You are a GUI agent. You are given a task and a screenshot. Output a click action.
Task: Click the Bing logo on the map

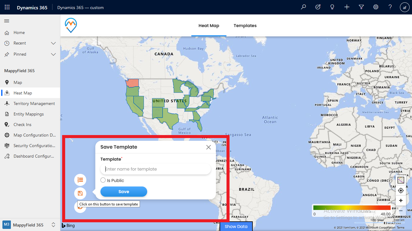coord(68,225)
